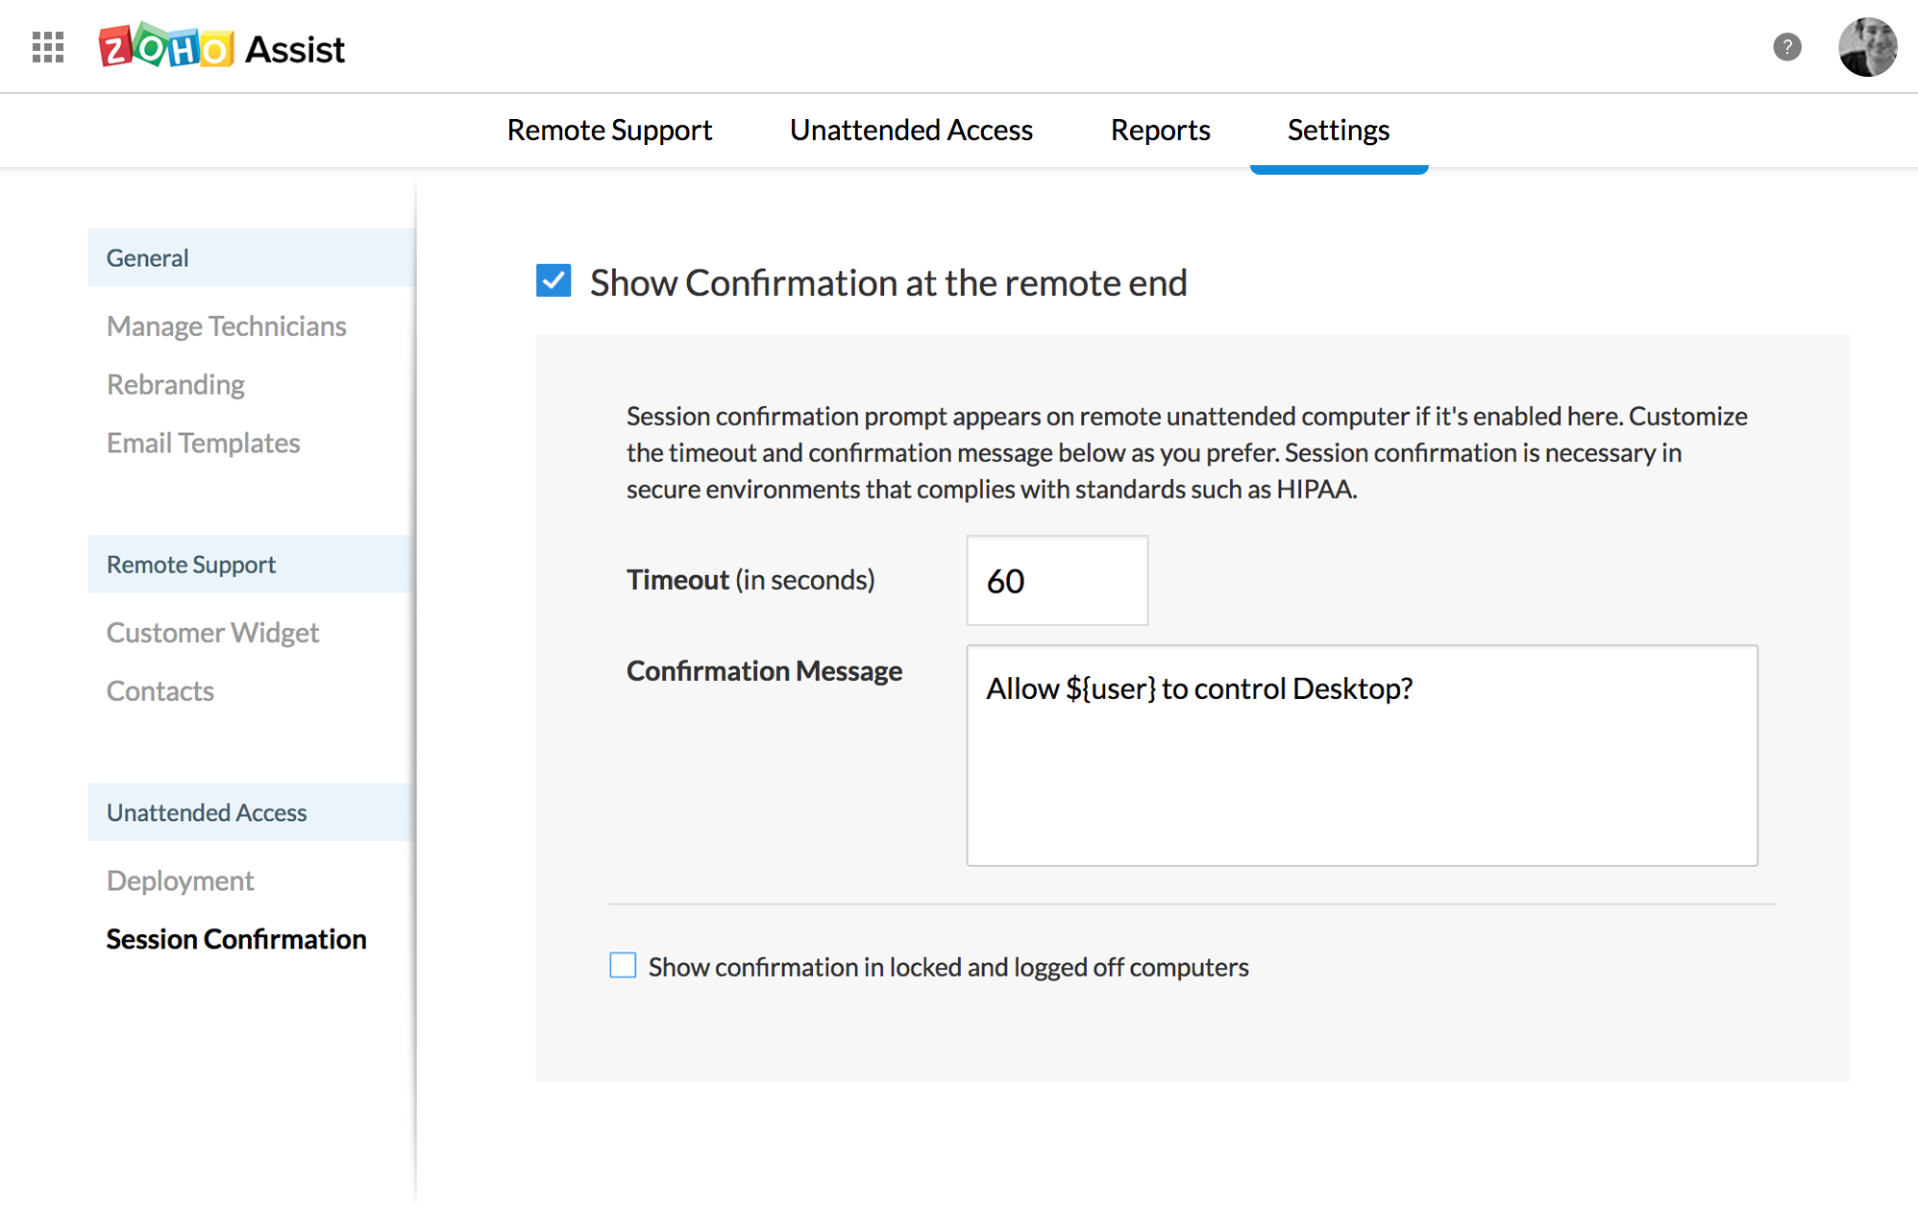The height and width of the screenshot is (1206, 1918).
Task: Click the Confirmation Message label
Action: point(764,670)
